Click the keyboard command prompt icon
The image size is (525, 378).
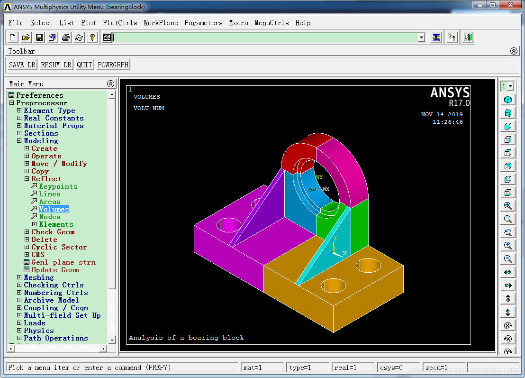[107, 37]
